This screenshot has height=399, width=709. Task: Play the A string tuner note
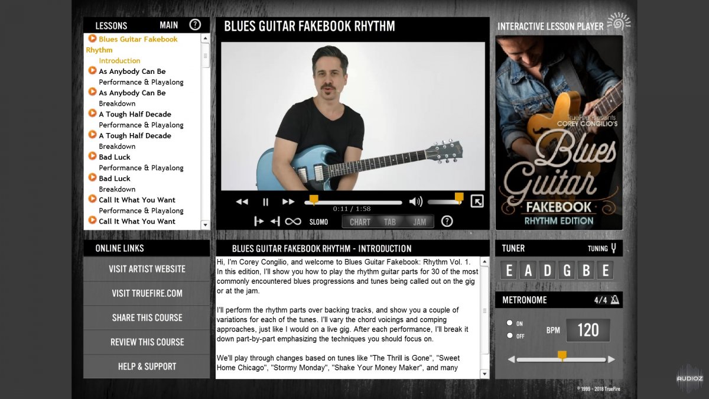(x=529, y=271)
